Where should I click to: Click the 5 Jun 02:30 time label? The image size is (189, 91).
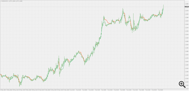click(x=154, y=90)
